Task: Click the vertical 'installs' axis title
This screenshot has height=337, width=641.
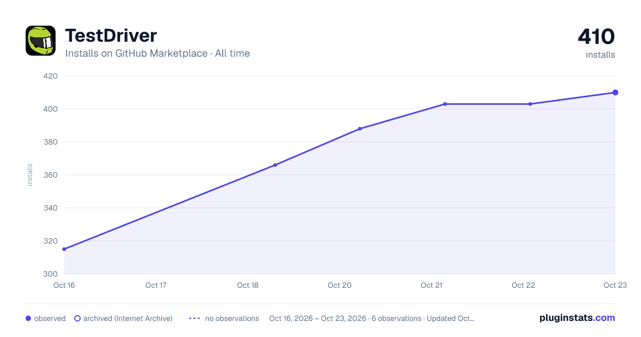Action: point(30,175)
